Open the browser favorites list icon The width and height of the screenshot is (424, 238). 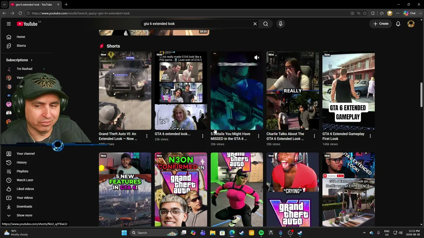[x=382, y=13]
